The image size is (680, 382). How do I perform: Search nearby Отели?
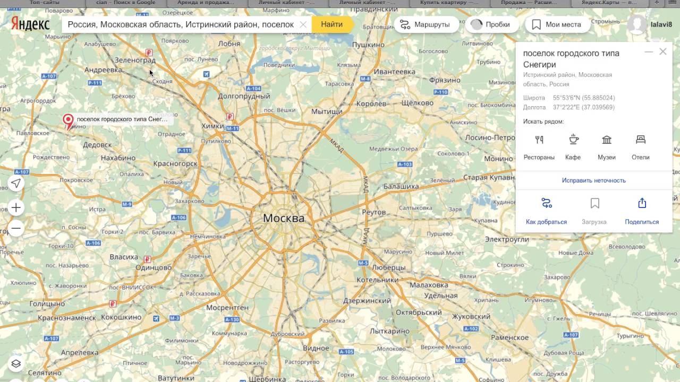click(641, 147)
